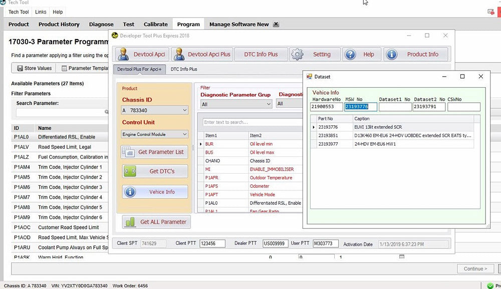Click the Help question mark icon
Image resolution: width=501 pixels, height=289 pixels.
350,54
